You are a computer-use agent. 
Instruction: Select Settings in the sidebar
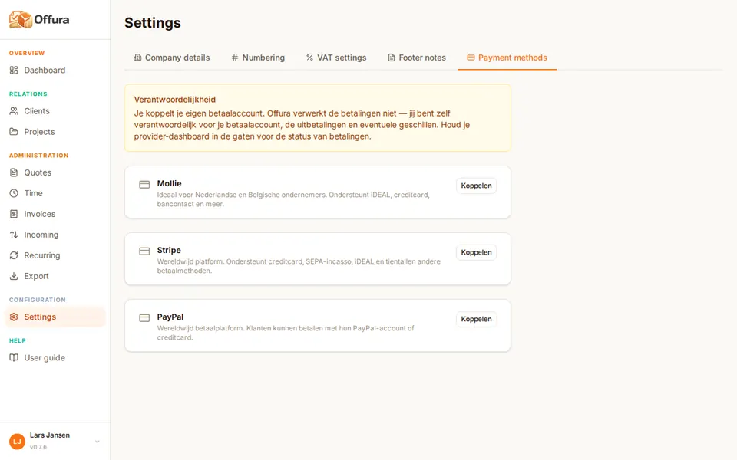point(55,317)
